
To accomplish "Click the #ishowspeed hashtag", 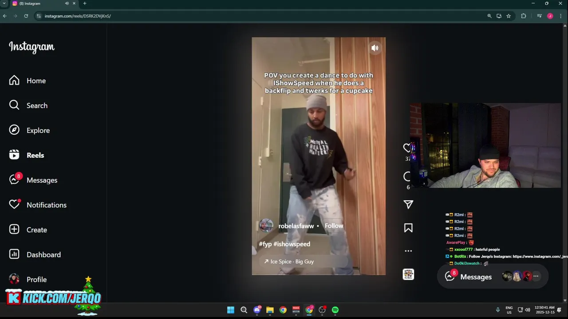I will [x=292, y=244].
